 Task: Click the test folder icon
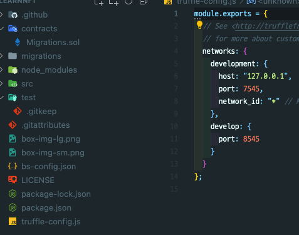13,97
